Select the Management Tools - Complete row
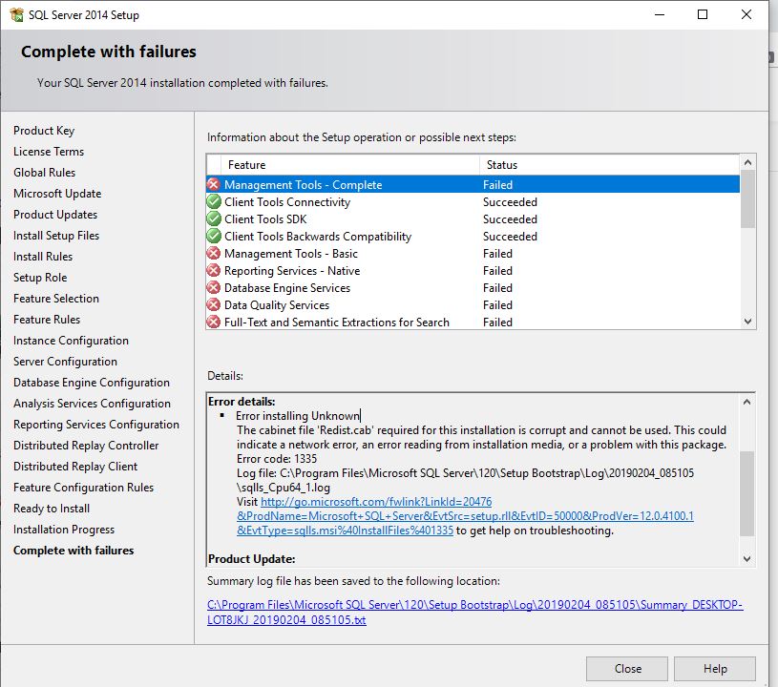 pos(473,184)
